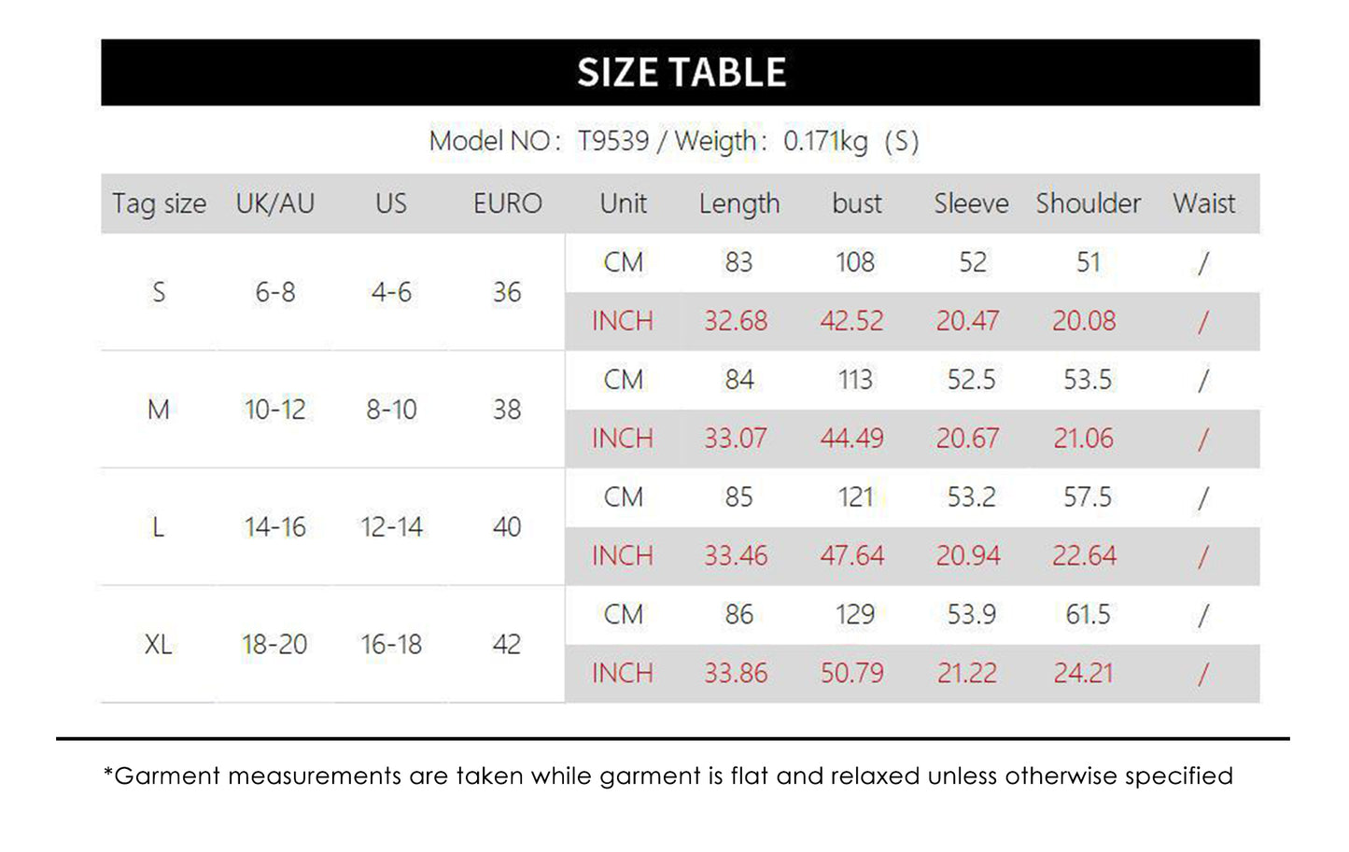Image resolution: width=1349 pixels, height=852 pixels.
Task: Select the S tag size cell
Action: click(x=159, y=292)
